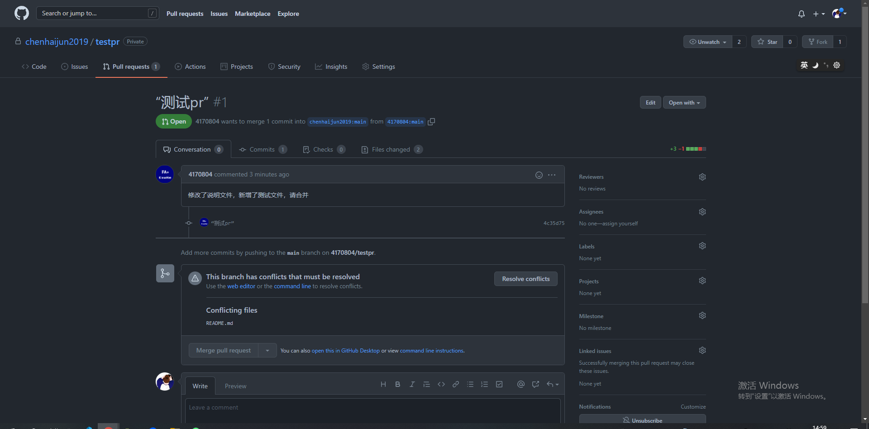
Task: Open the GitHub home logo
Action: tap(22, 13)
